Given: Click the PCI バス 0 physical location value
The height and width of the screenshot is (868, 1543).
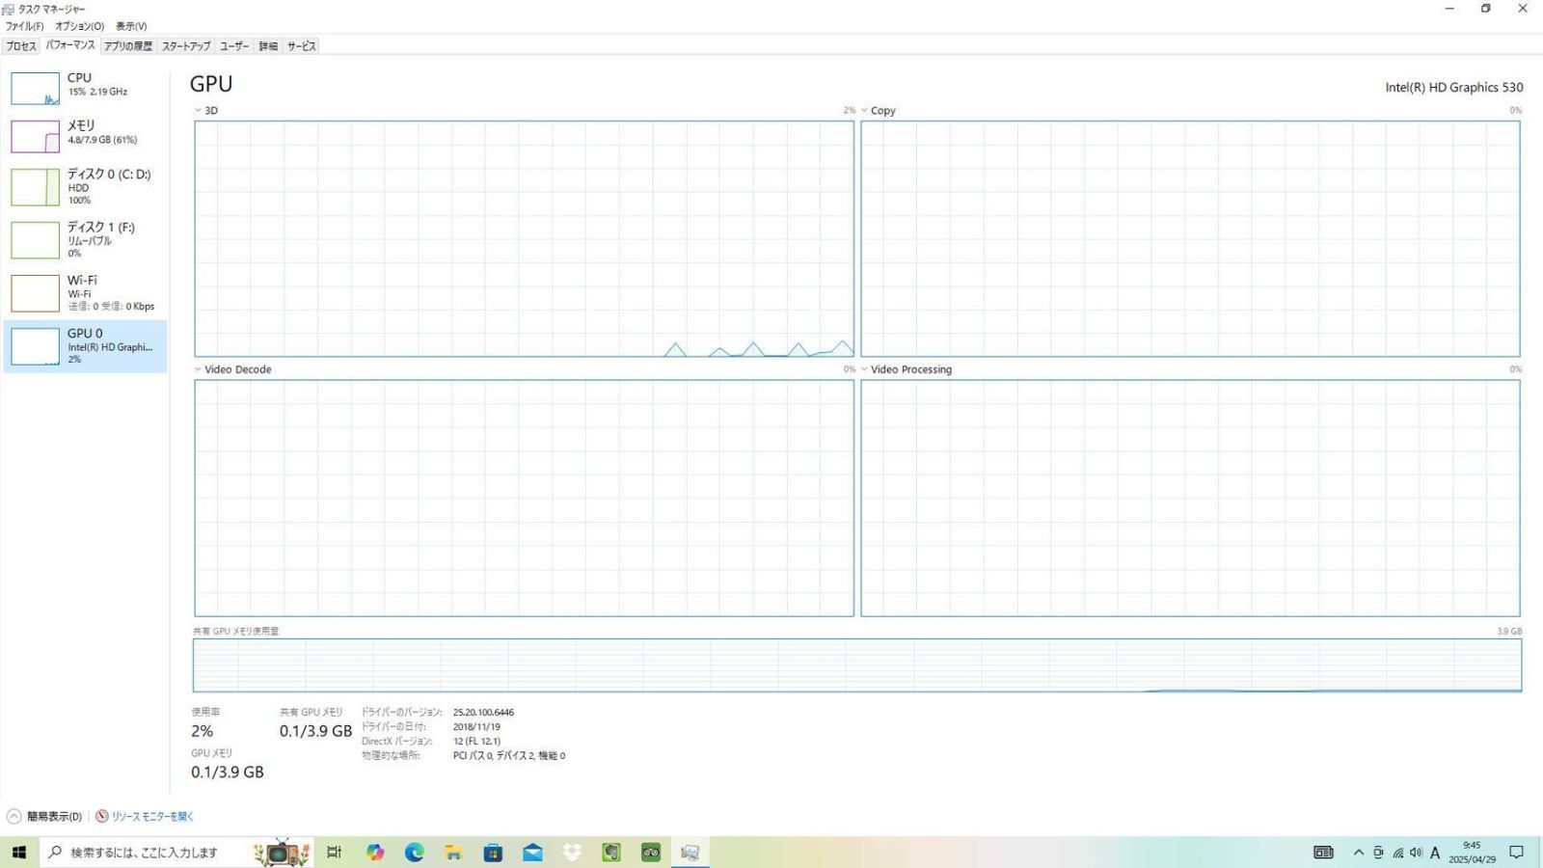Looking at the screenshot, I should click(509, 756).
